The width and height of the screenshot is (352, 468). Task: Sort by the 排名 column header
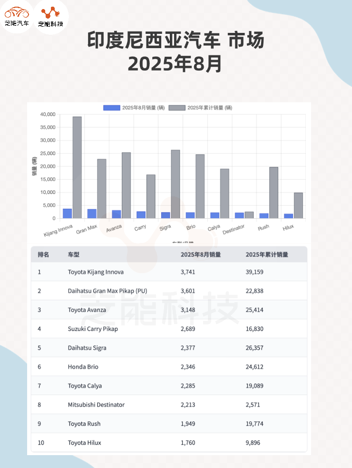tap(43, 254)
